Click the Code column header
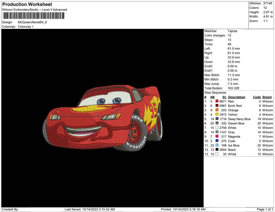Image resolution: width=275 pixels, height=212 pixels. click(257, 97)
